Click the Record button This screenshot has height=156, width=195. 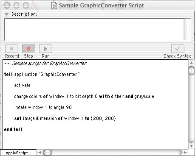[x=11, y=49]
